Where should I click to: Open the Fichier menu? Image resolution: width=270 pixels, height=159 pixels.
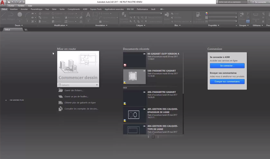coord(12,6)
